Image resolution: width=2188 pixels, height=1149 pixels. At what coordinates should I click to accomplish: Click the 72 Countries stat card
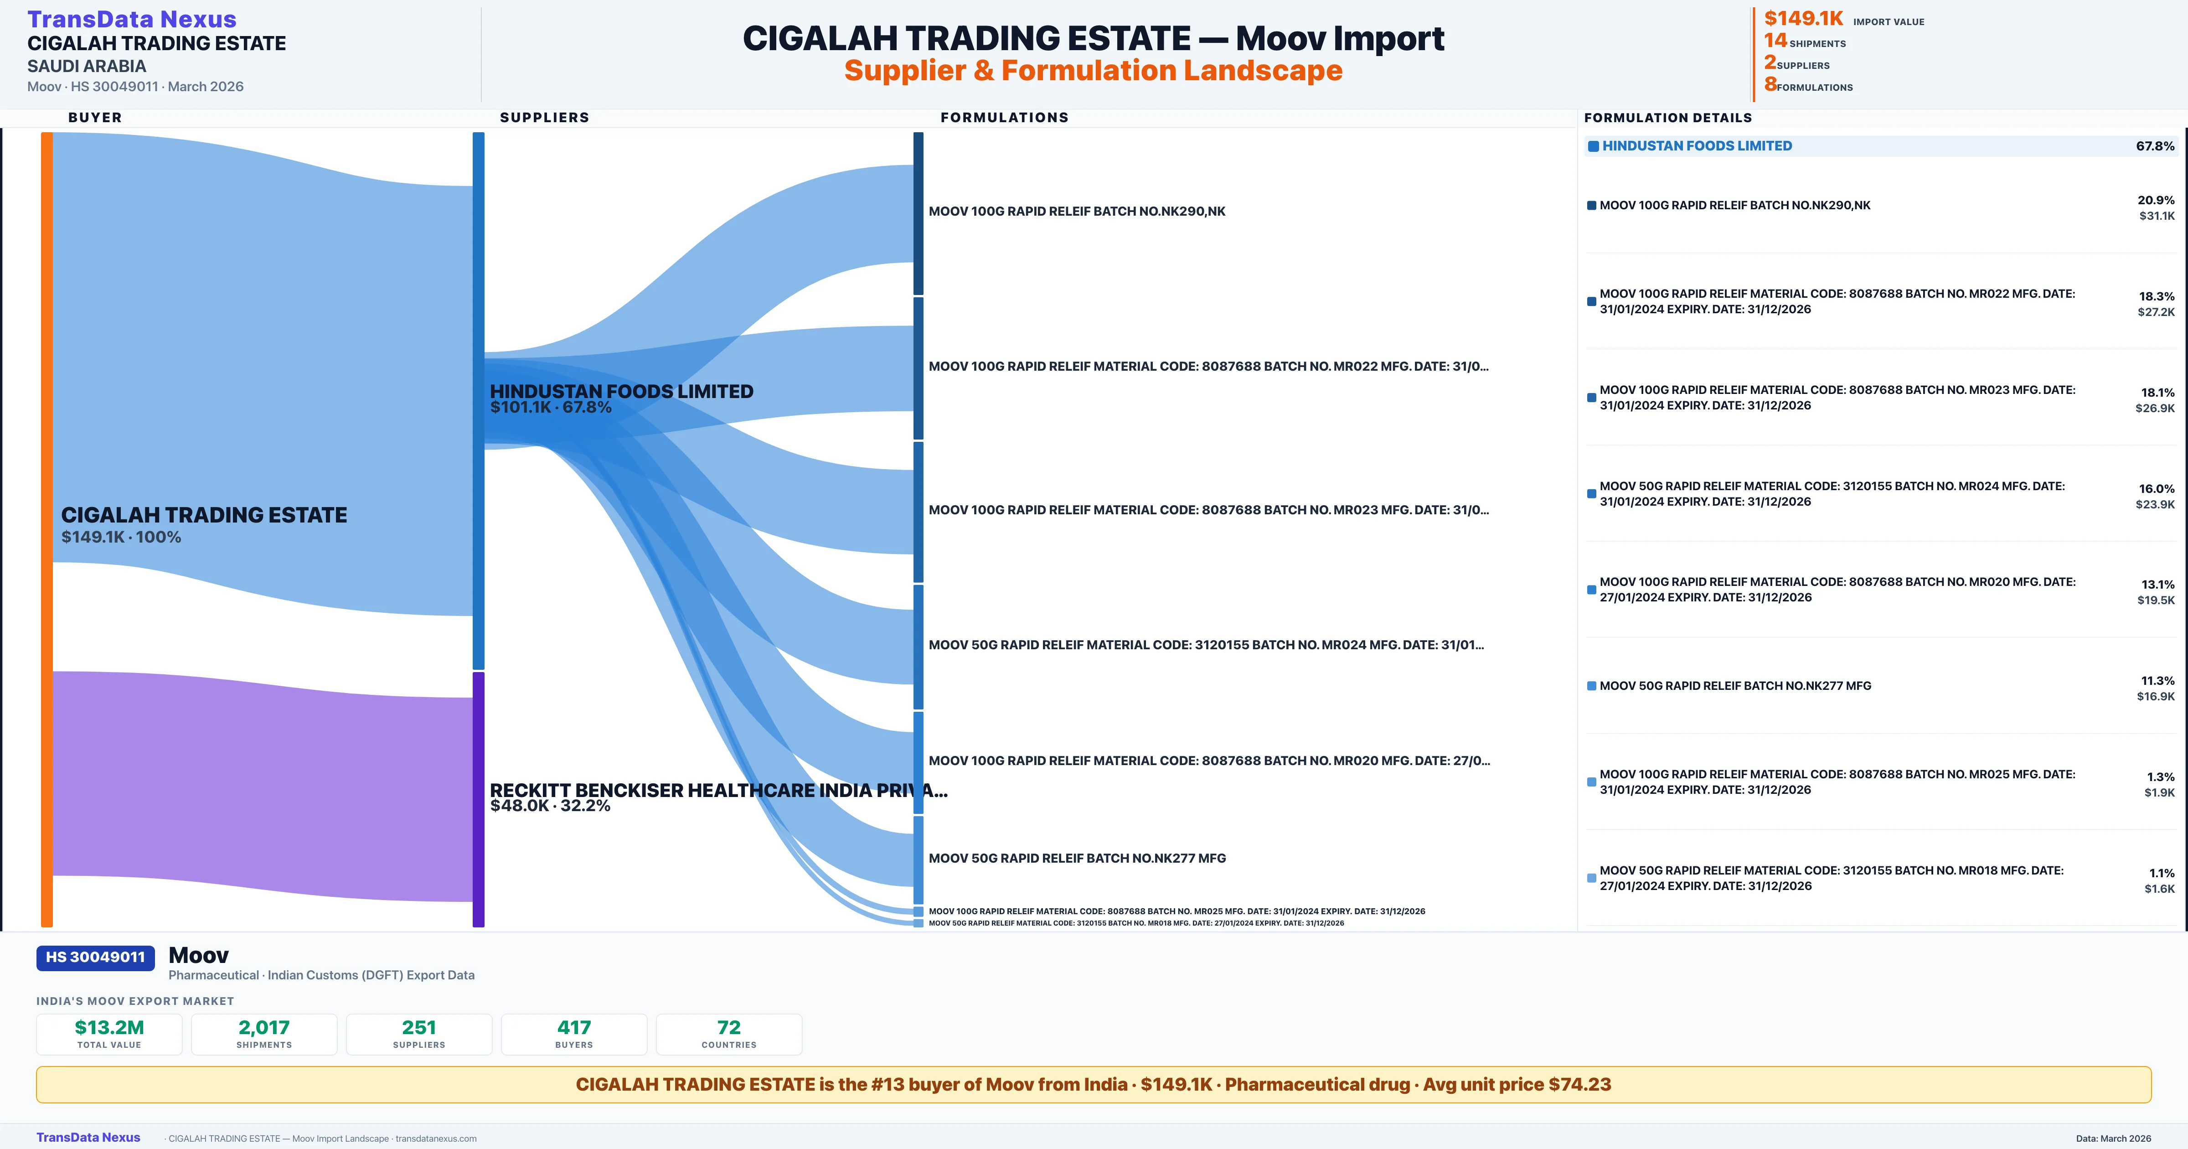(x=729, y=1034)
